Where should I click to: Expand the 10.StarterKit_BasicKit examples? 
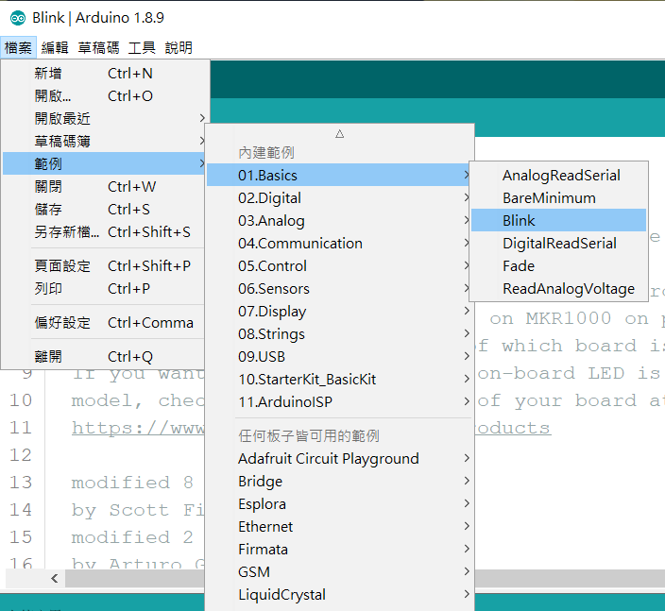coord(339,379)
